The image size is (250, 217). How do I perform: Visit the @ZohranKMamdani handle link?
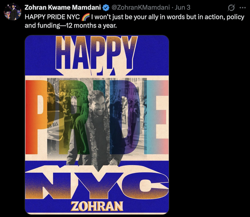pyautogui.click(x=141, y=7)
